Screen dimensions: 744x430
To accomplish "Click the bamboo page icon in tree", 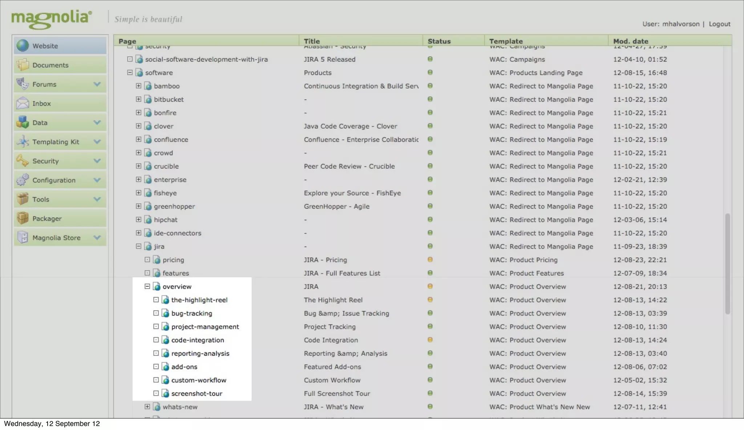I will point(148,86).
